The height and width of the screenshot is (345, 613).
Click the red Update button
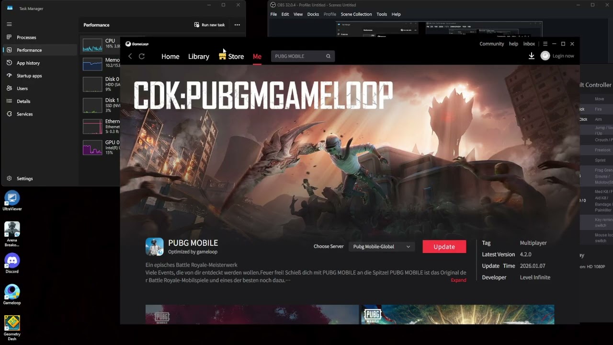(444, 246)
